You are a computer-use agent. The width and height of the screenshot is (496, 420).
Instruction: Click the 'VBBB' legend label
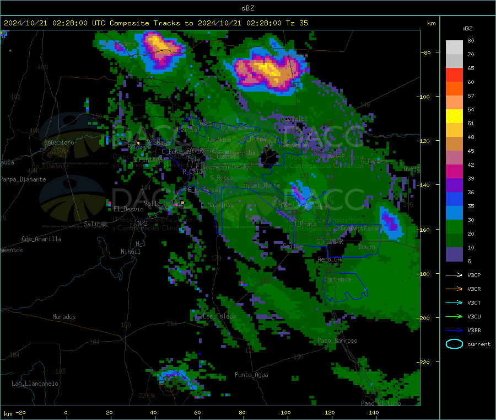tap(474, 331)
